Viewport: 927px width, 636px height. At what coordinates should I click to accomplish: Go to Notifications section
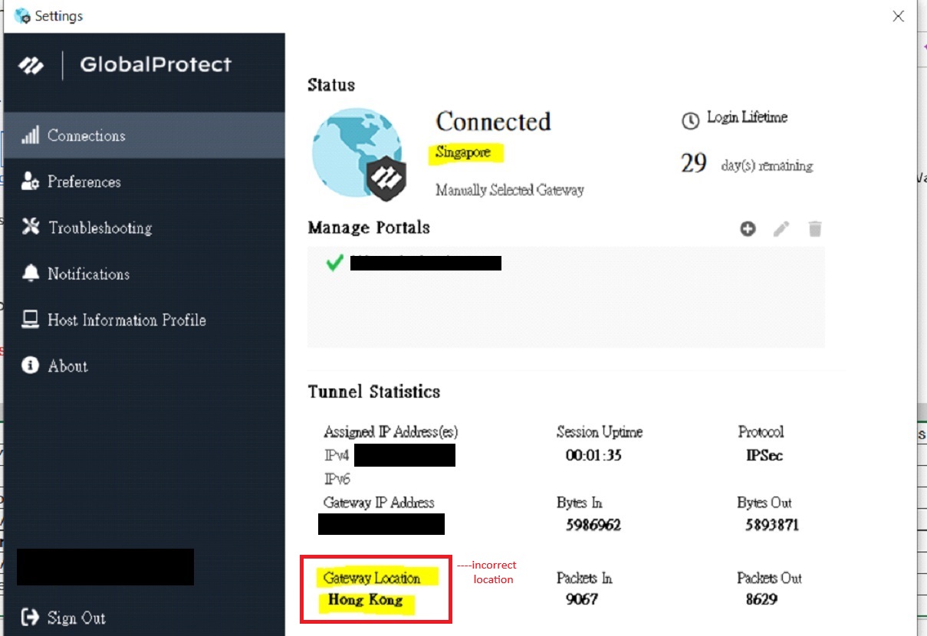point(88,274)
